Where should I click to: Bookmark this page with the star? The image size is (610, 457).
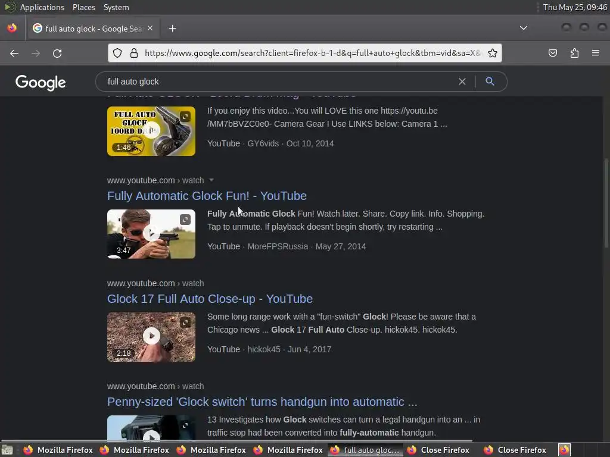[x=493, y=53]
